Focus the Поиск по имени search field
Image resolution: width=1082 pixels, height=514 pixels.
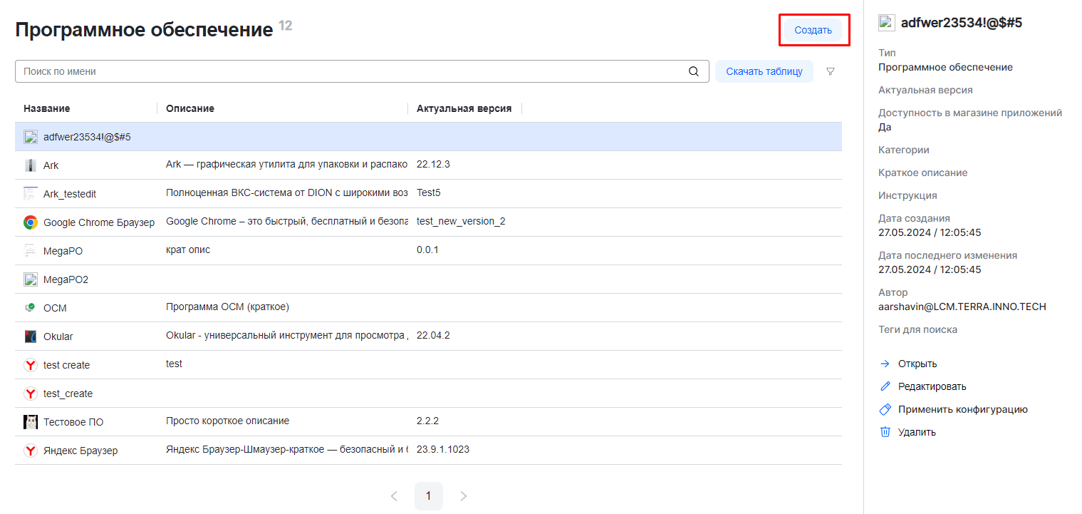pyautogui.click(x=349, y=71)
